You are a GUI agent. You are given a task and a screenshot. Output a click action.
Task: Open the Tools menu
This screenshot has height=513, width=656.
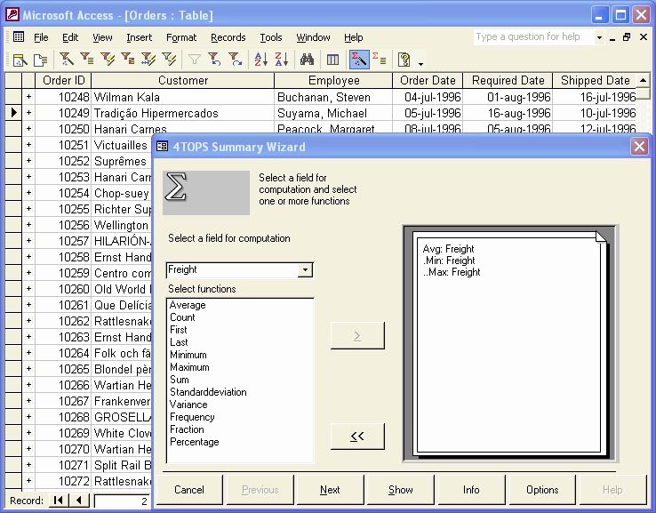point(271,37)
